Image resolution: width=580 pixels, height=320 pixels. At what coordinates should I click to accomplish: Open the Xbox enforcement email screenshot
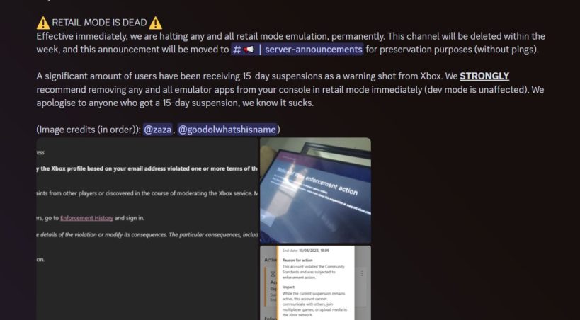[x=147, y=229]
